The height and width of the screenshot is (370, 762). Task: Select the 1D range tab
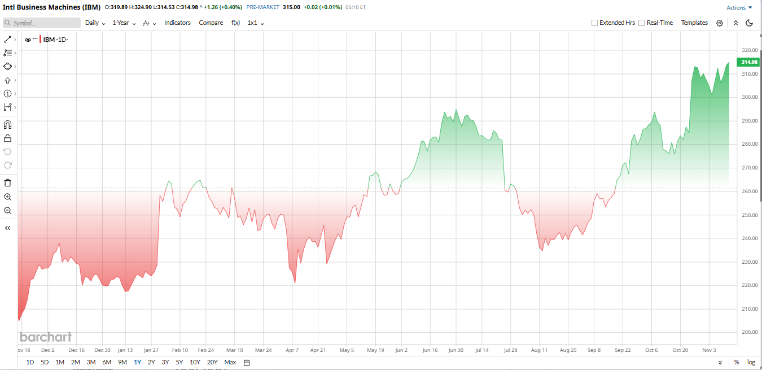coord(30,363)
